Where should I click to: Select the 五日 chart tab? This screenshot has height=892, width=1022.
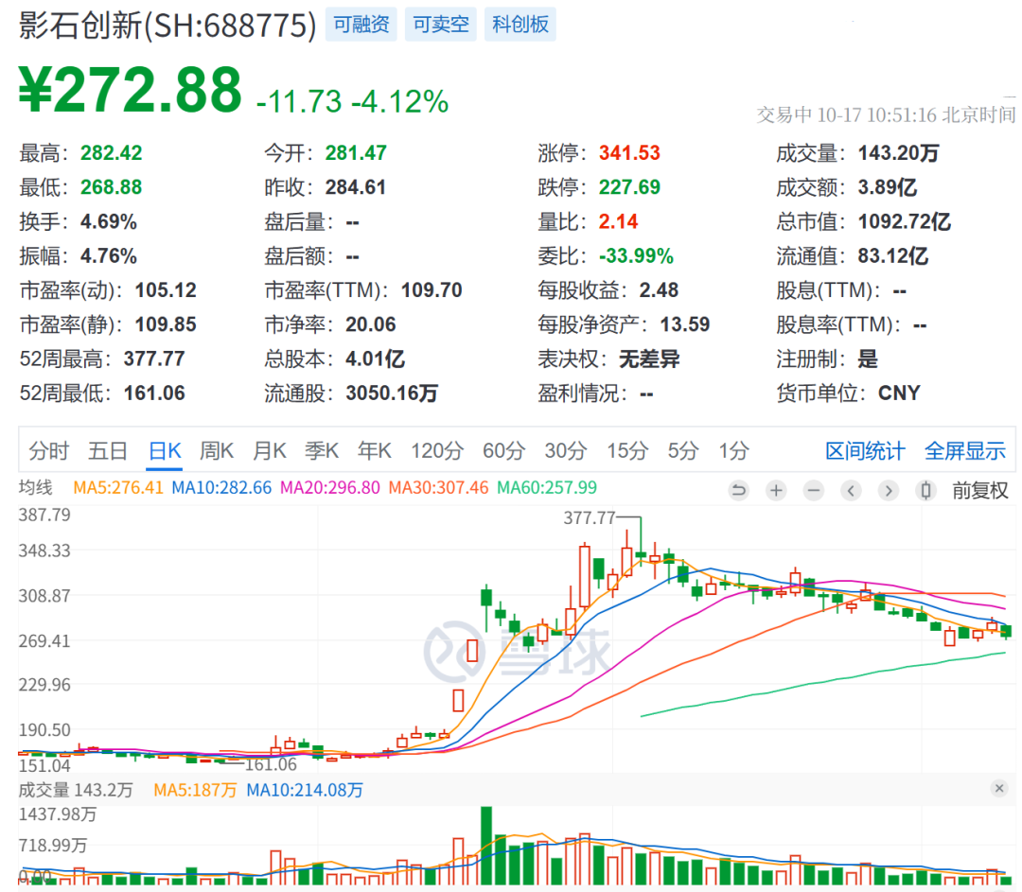point(107,451)
